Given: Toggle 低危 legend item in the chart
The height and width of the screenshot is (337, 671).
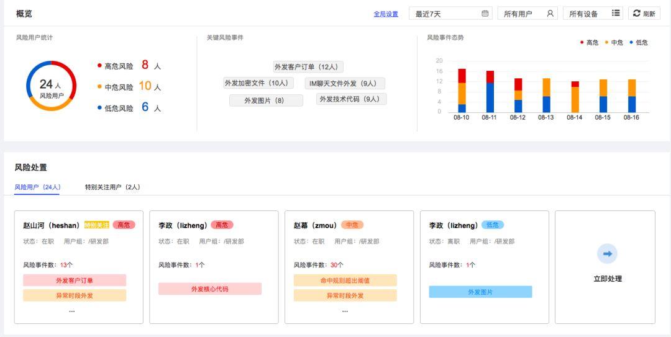Looking at the screenshot, I should pos(639,43).
